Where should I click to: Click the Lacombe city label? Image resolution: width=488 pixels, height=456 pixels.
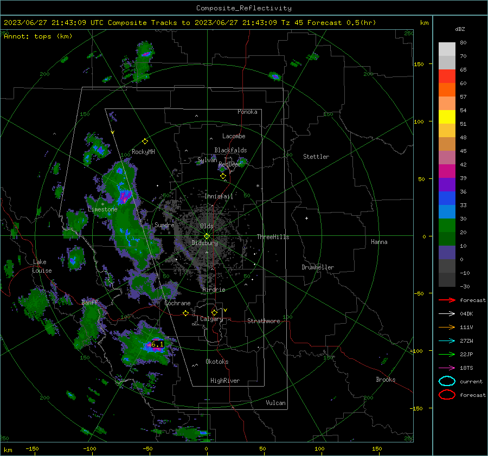point(234,136)
